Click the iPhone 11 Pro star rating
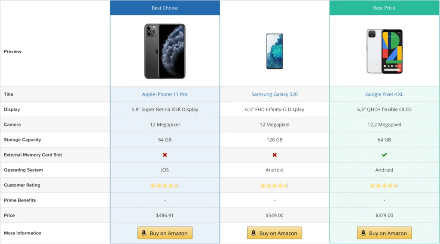 click(165, 186)
